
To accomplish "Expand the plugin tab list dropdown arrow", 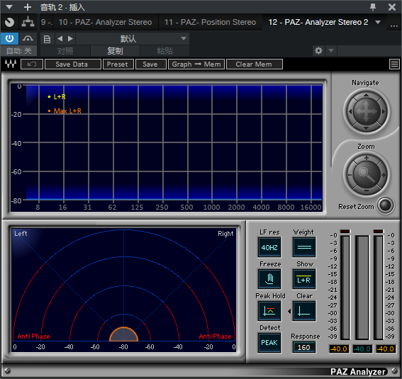I will tap(378, 22).
